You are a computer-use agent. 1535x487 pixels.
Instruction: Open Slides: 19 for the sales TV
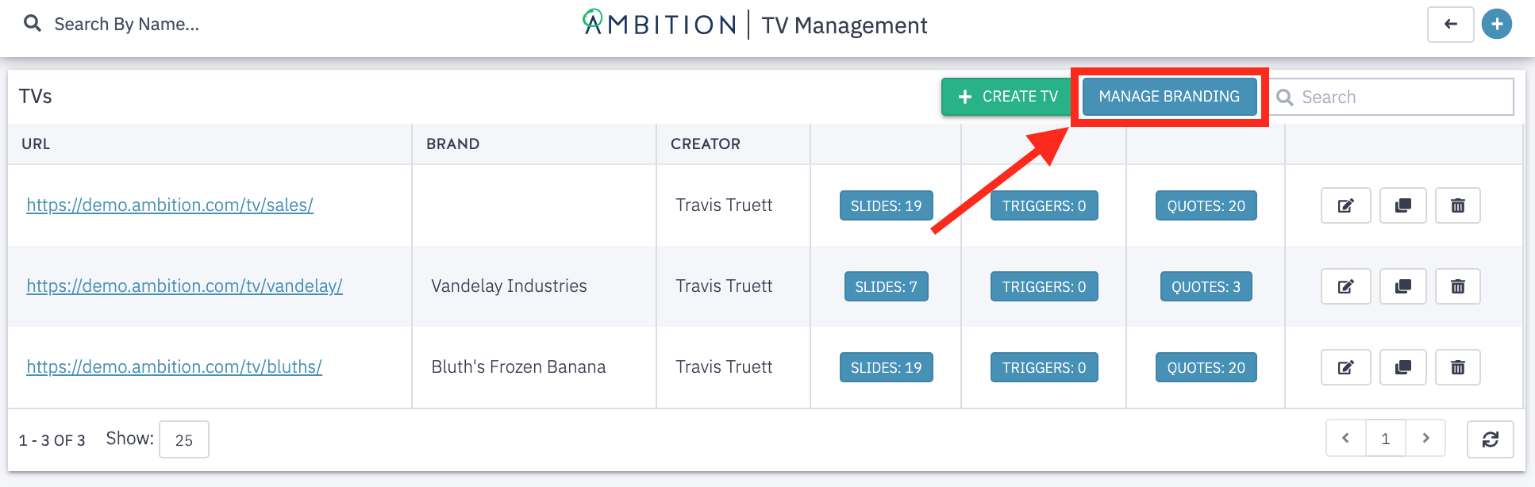(x=886, y=205)
